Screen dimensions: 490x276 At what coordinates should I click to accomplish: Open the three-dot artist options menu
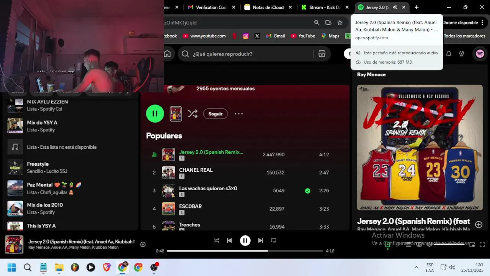click(238, 113)
